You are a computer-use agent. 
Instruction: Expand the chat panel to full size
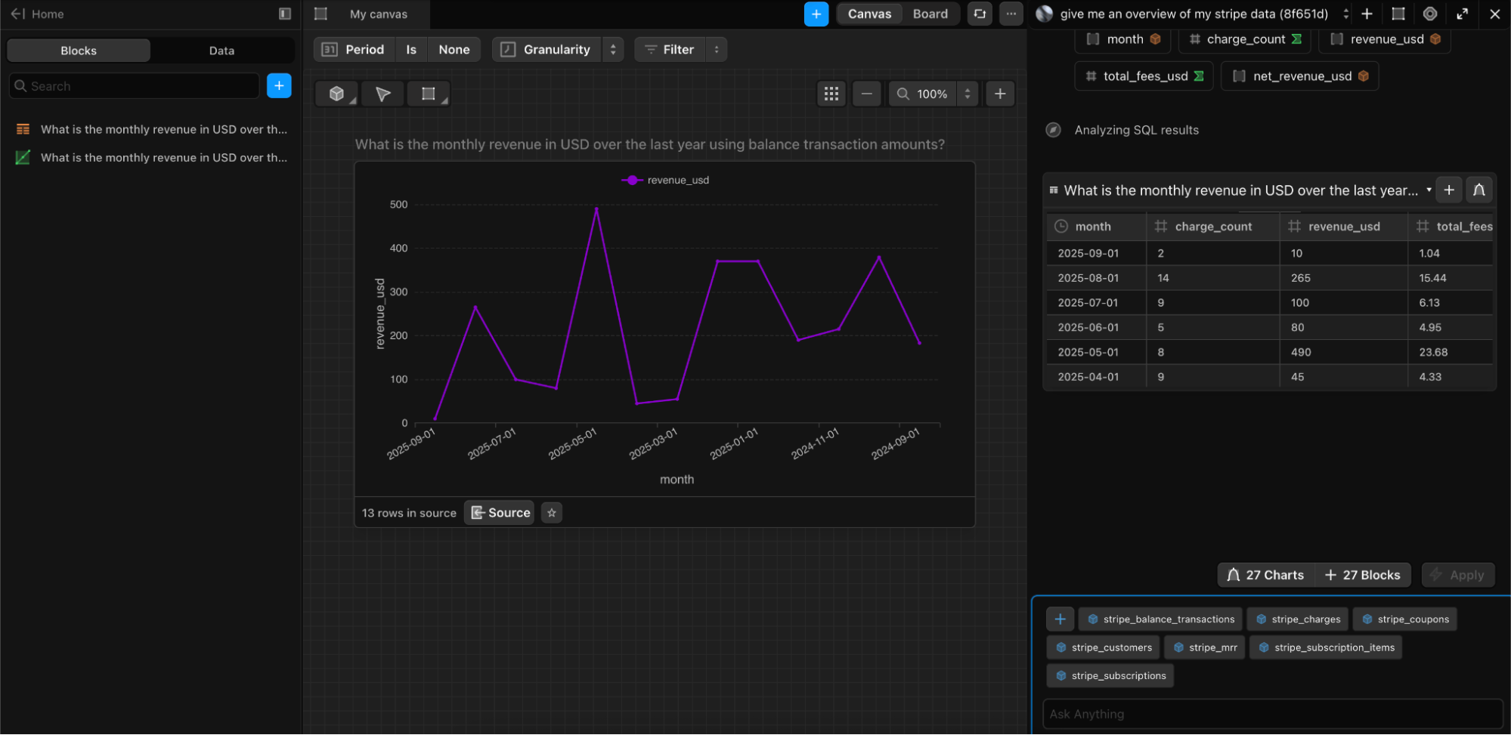[1463, 14]
